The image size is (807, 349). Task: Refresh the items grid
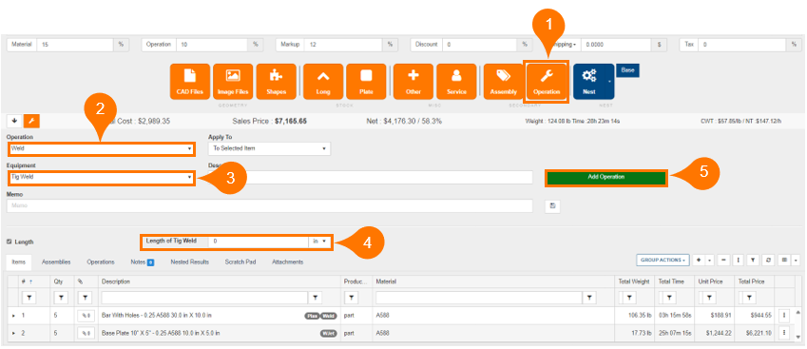click(768, 261)
